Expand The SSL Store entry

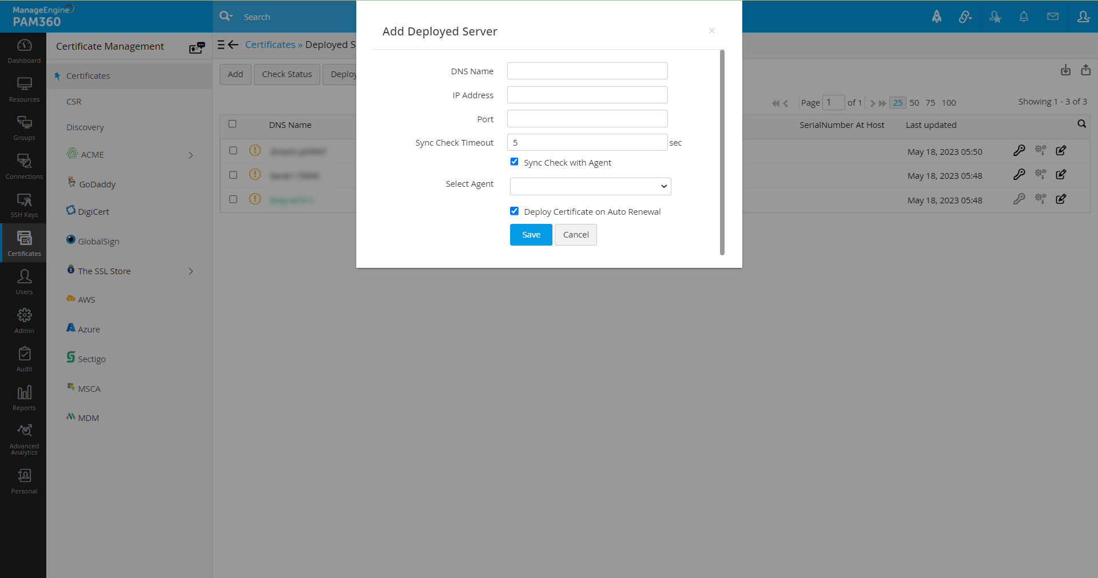pyautogui.click(x=191, y=271)
